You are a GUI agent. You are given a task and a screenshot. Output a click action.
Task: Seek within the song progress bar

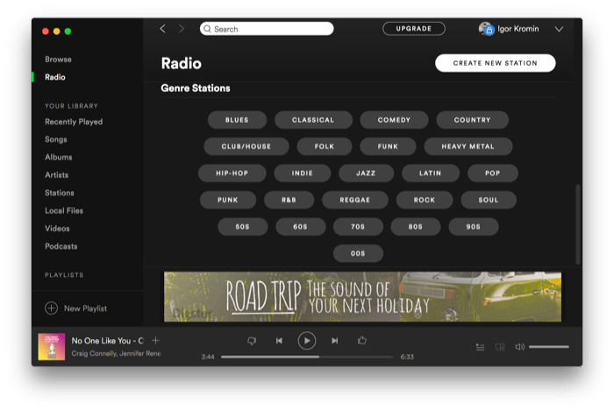click(x=307, y=357)
